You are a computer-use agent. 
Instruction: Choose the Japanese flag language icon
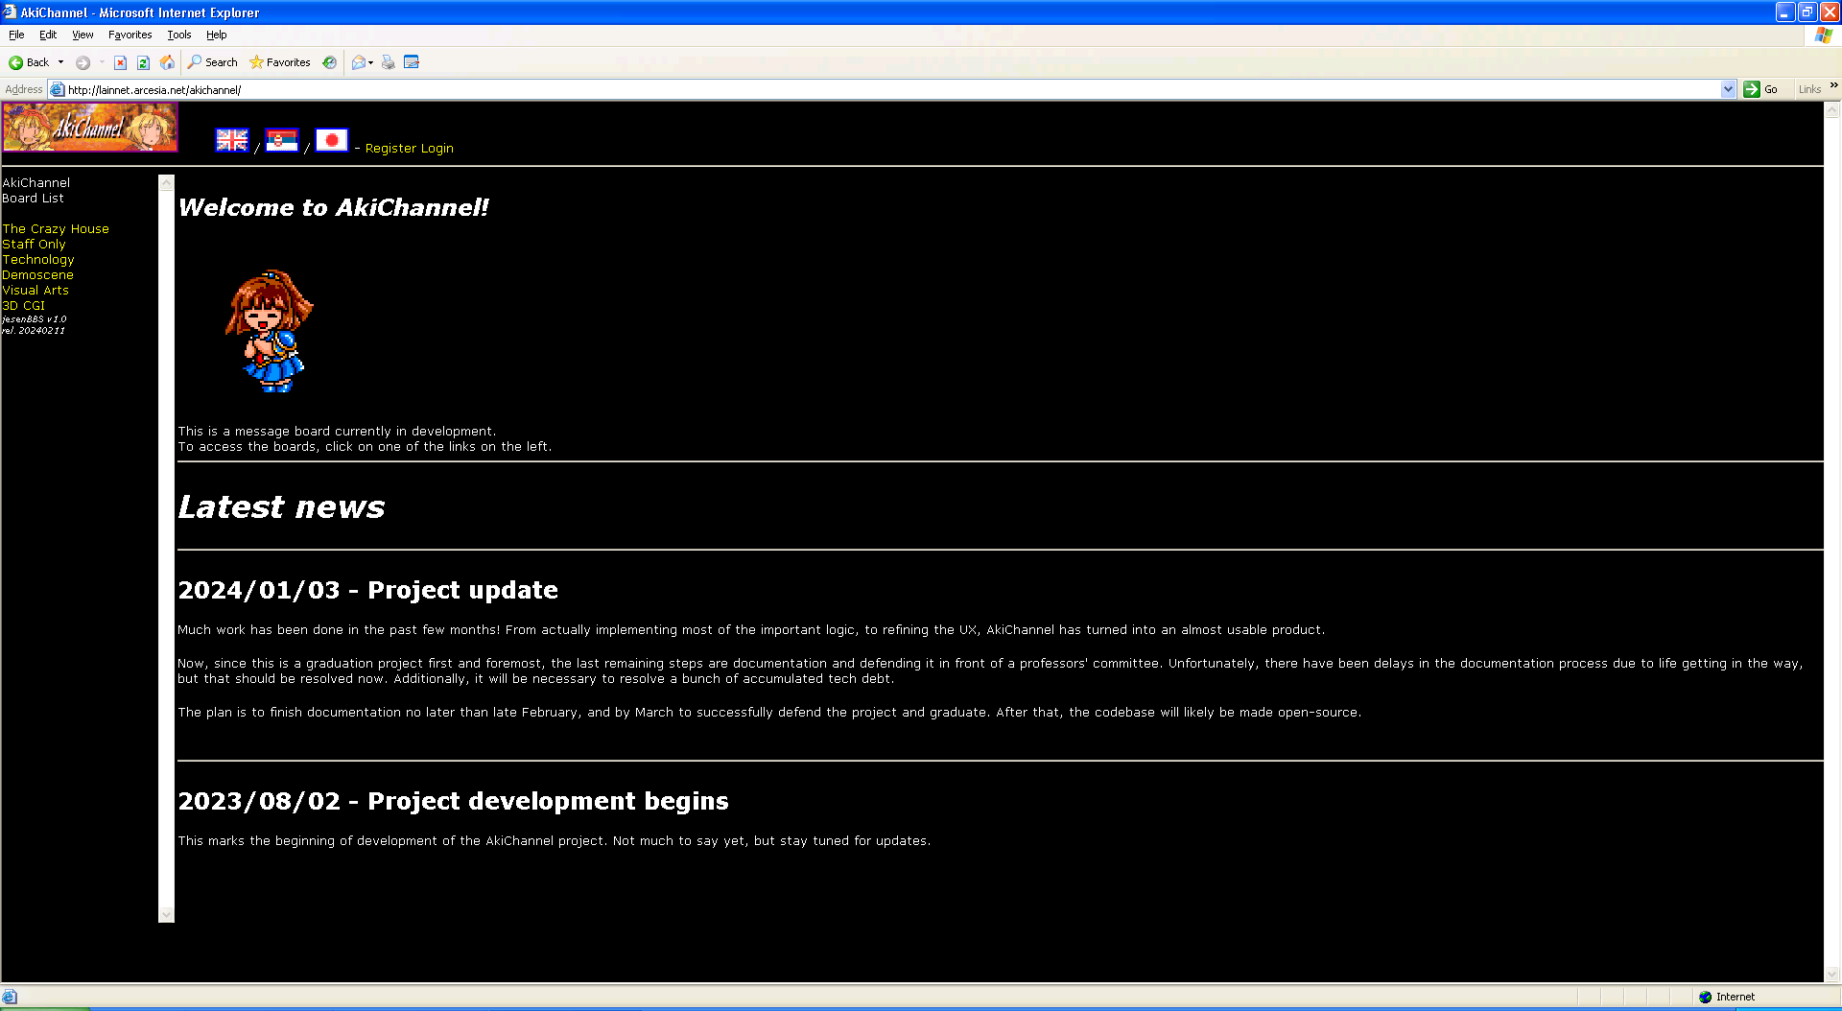click(x=331, y=140)
